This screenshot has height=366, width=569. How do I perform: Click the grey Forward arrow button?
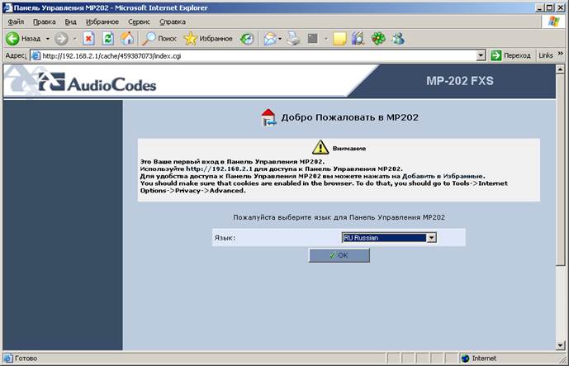(61, 39)
